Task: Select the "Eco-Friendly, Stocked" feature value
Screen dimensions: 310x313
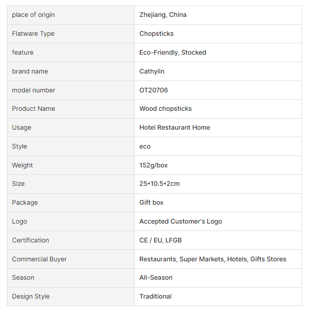Action: tap(173, 53)
